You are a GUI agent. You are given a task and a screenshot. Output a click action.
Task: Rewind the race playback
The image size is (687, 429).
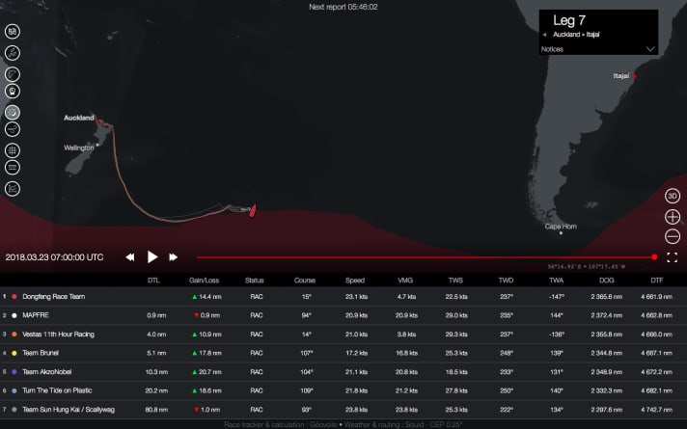(130, 257)
